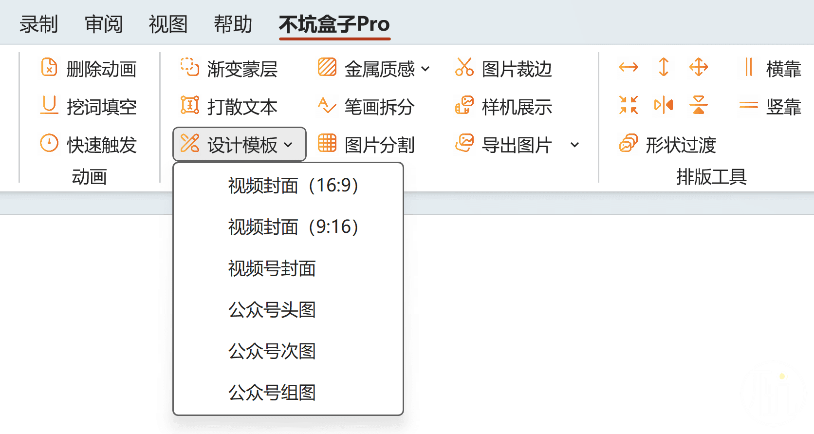Click the 笔画拆分 icon

coord(327,105)
